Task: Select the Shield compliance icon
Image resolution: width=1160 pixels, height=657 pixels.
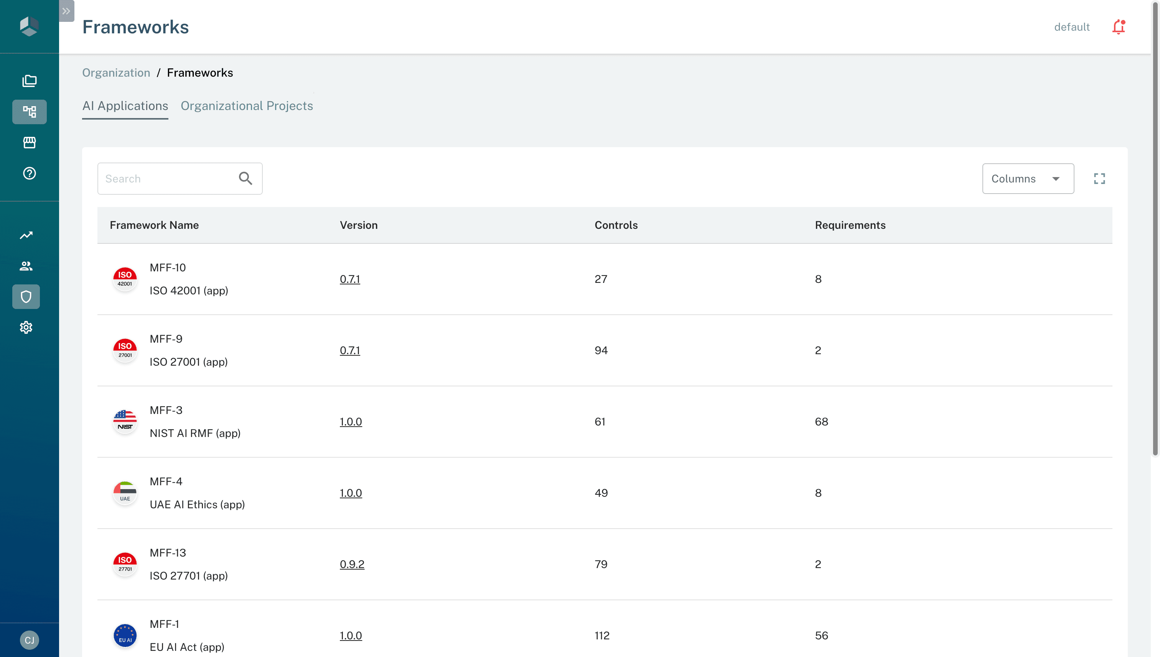Action: click(x=26, y=296)
